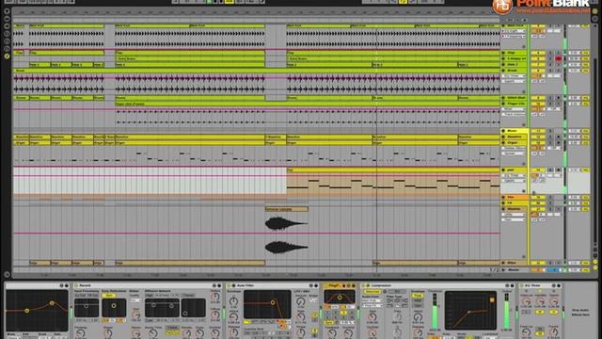Collapse the Music group track
Viewport: 602px width, 339px height.
[x=503, y=131]
